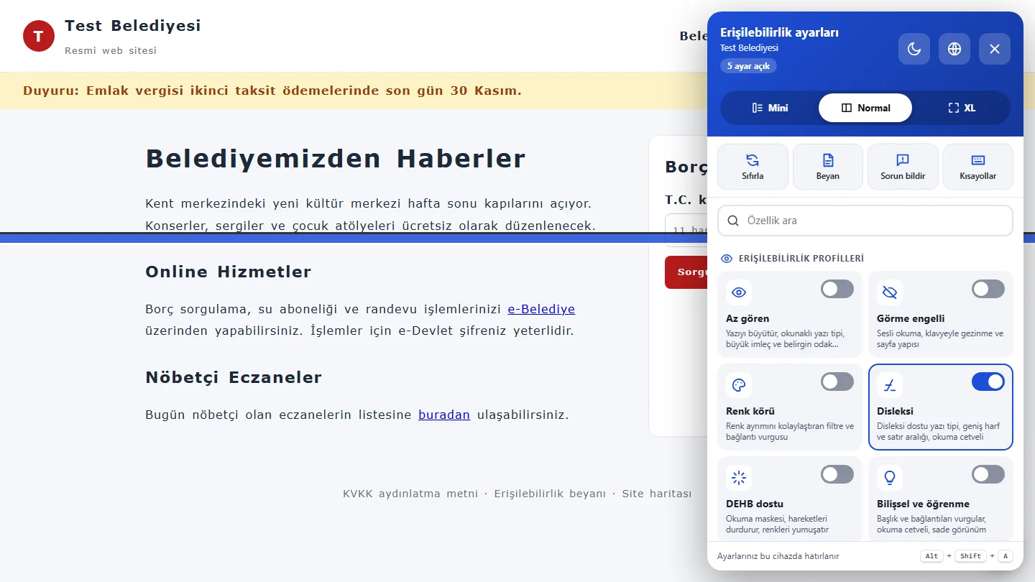Open Erişilebilirlik beyanı in the footer
Image resolution: width=1035 pixels, height=582 pixels.
click(550, 494)
